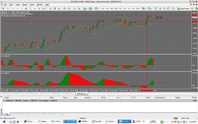This screenshot has width=198, height=124.
Task: Switch to the USDJPY,H4 chart tab
Action: click(x=19, y=94)
